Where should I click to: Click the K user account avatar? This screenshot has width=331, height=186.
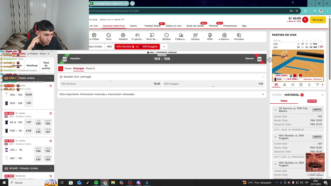point(305,20)
